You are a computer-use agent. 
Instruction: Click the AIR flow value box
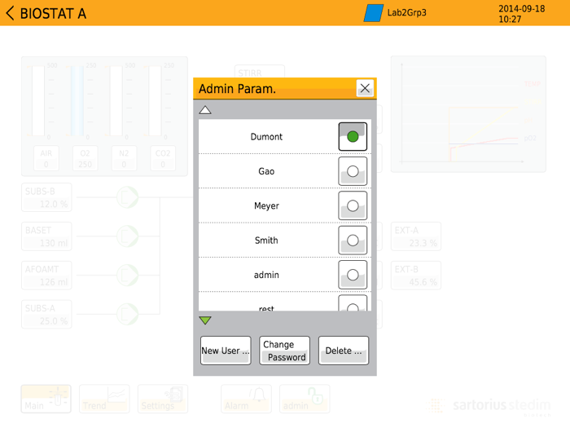pos(46,158)
